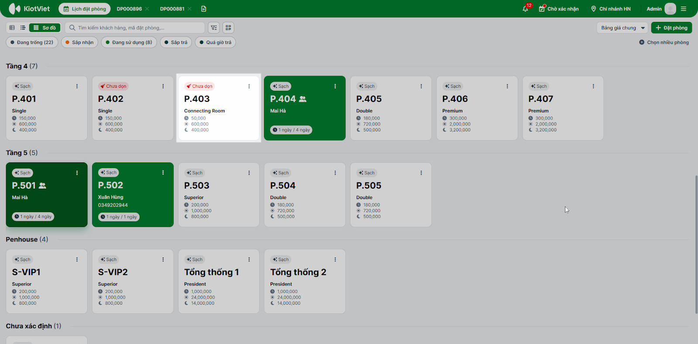Select the Sơ đồ view tab
This screenshot has height=344, width=698.
click(45, 28)
